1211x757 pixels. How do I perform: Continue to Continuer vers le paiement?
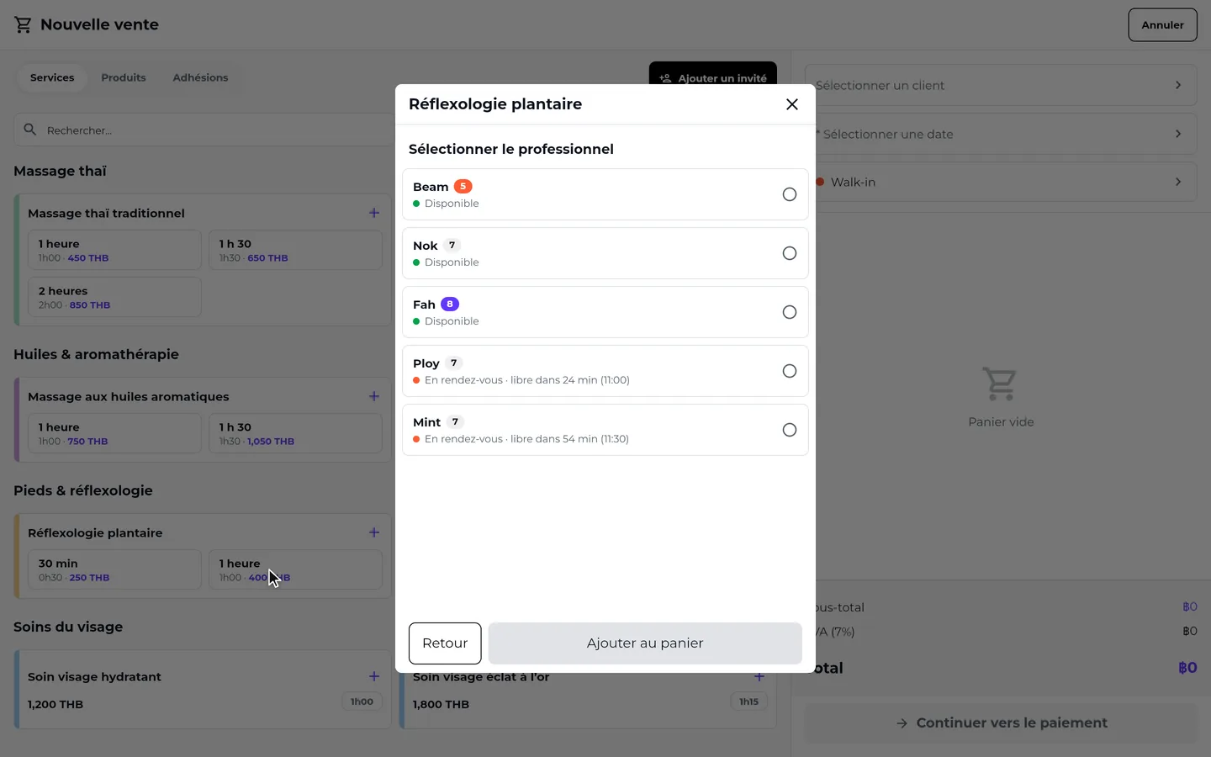click(1001, 723)
